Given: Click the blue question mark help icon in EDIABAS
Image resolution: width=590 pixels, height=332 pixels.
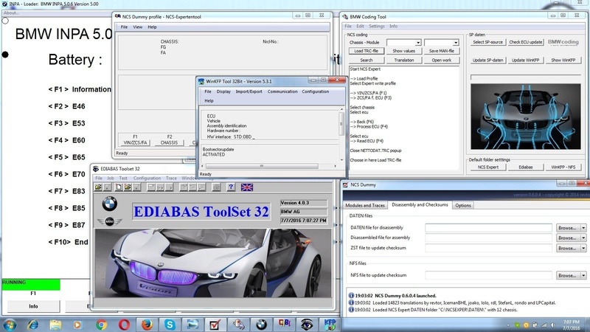Looking at the screenshot, I should [x=231, y=187].
